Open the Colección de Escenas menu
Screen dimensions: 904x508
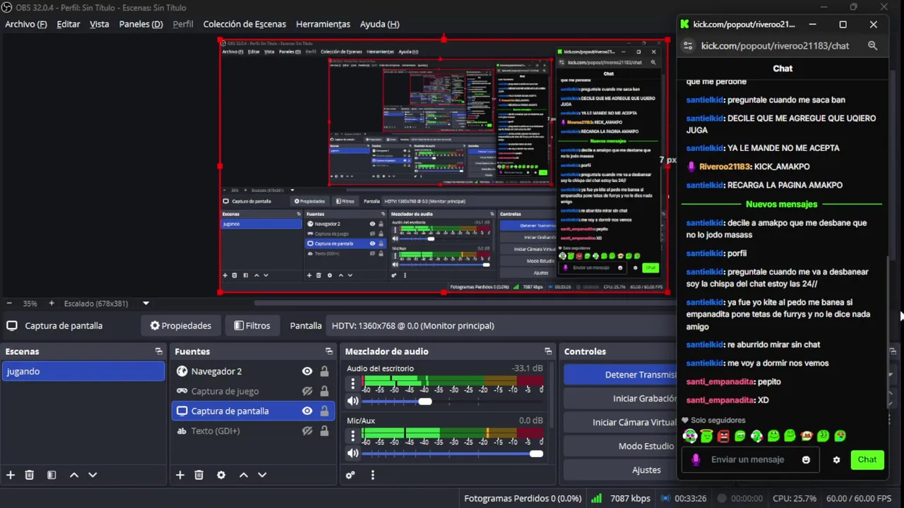point(244,24)
